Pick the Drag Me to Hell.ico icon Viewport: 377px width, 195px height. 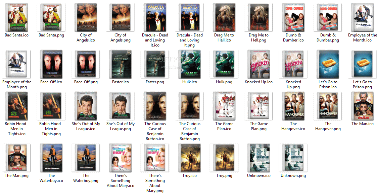pyautogui.click(x=224, y=17)
